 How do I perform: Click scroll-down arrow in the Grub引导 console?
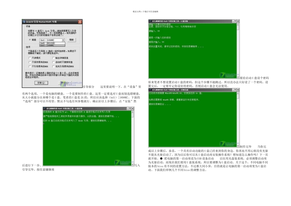133,165
